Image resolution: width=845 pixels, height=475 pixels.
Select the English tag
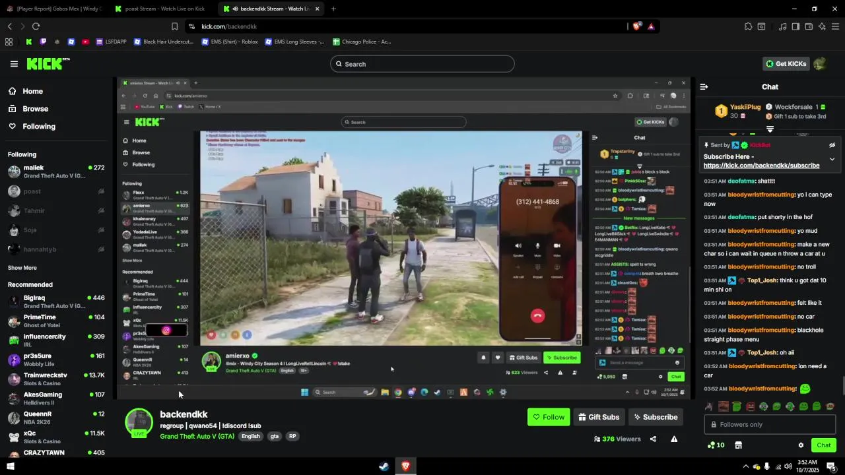click(250, 437)
